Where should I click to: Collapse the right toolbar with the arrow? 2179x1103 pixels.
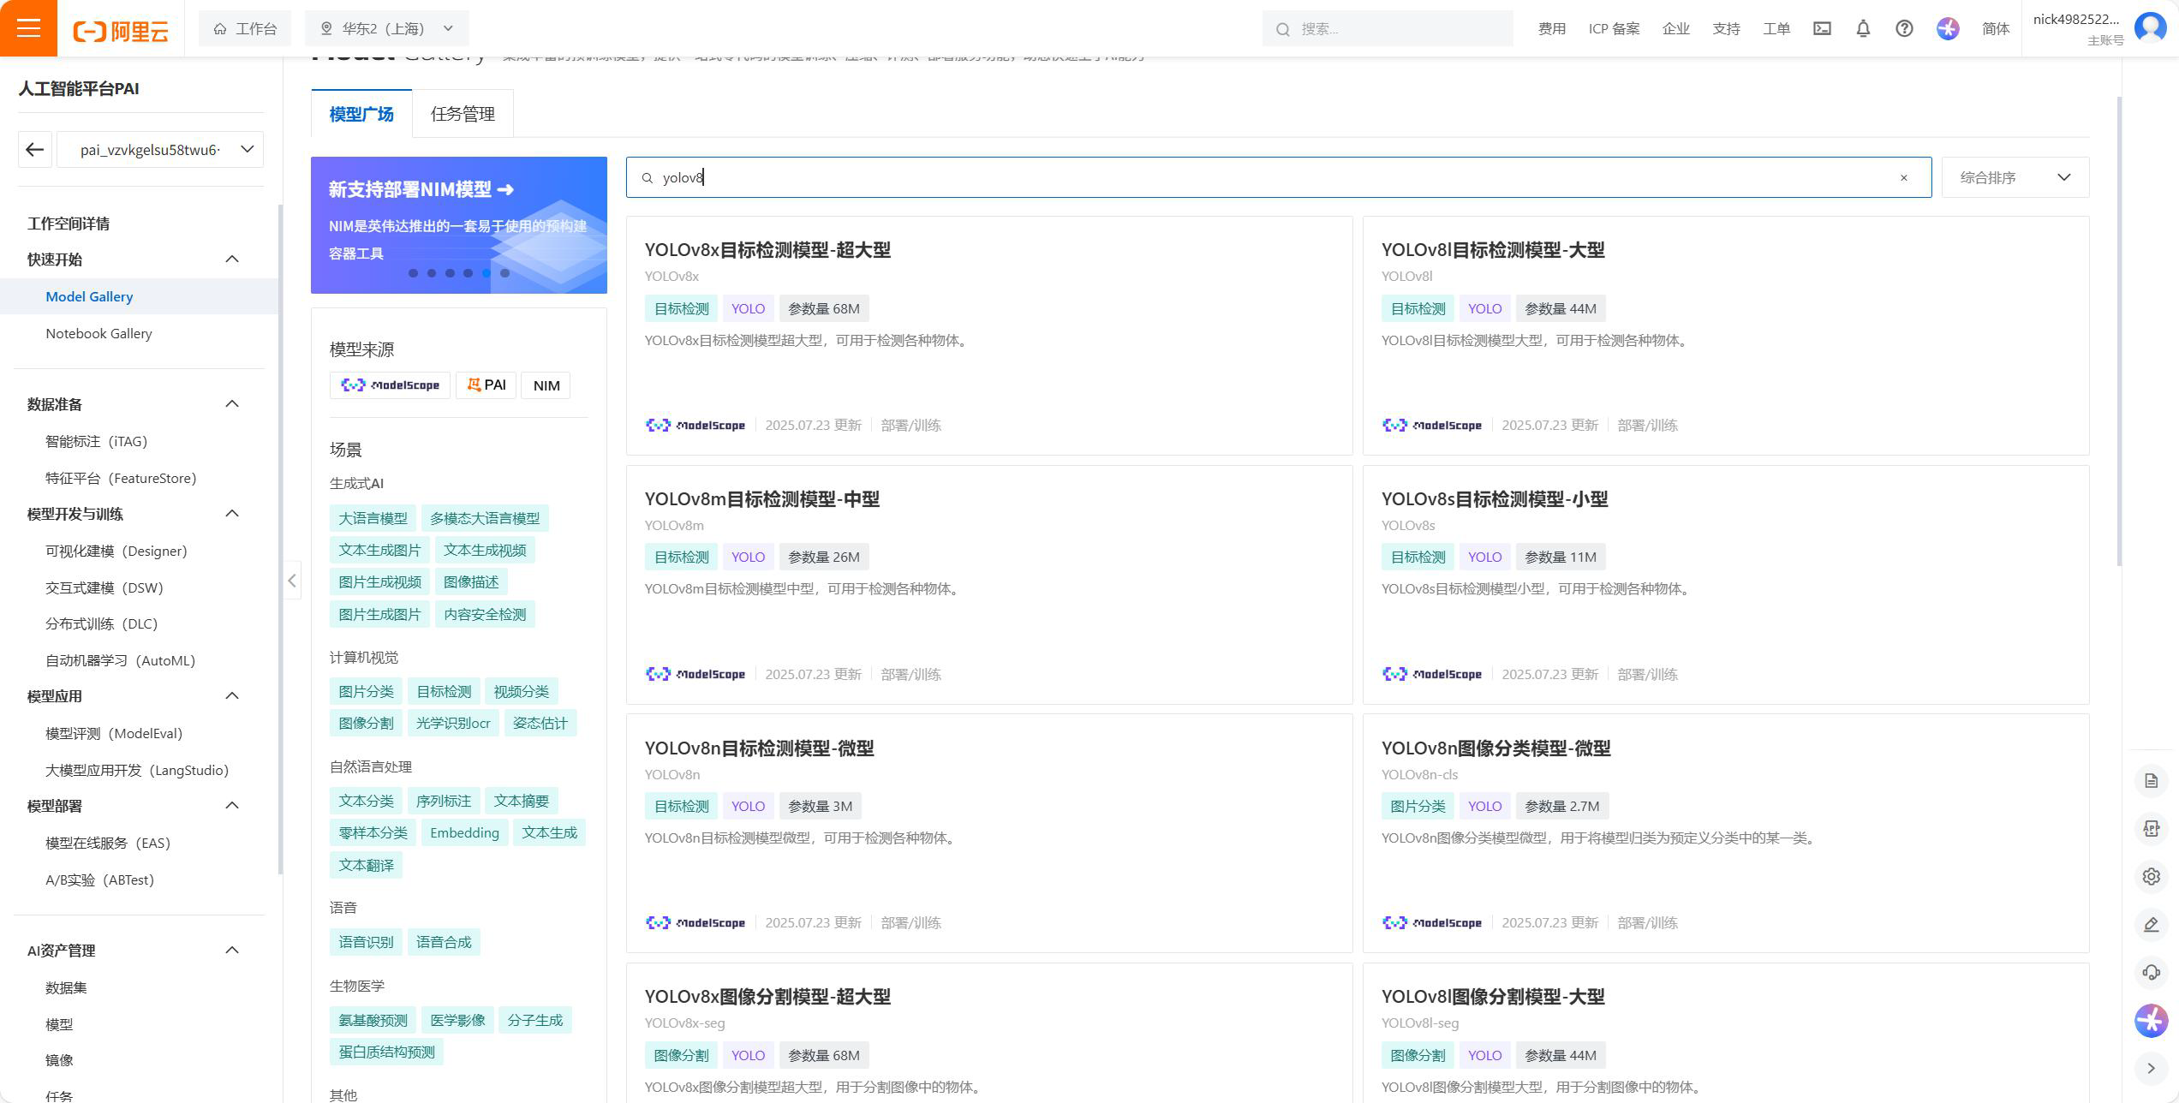point(2151,1068)
